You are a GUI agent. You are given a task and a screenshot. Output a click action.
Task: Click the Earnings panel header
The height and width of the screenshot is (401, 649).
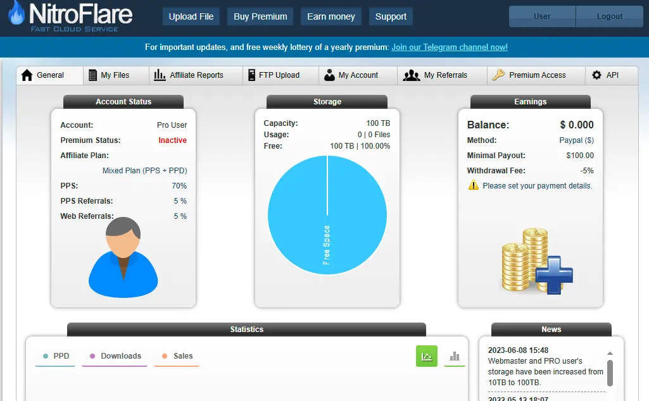[x=530, y=102]
